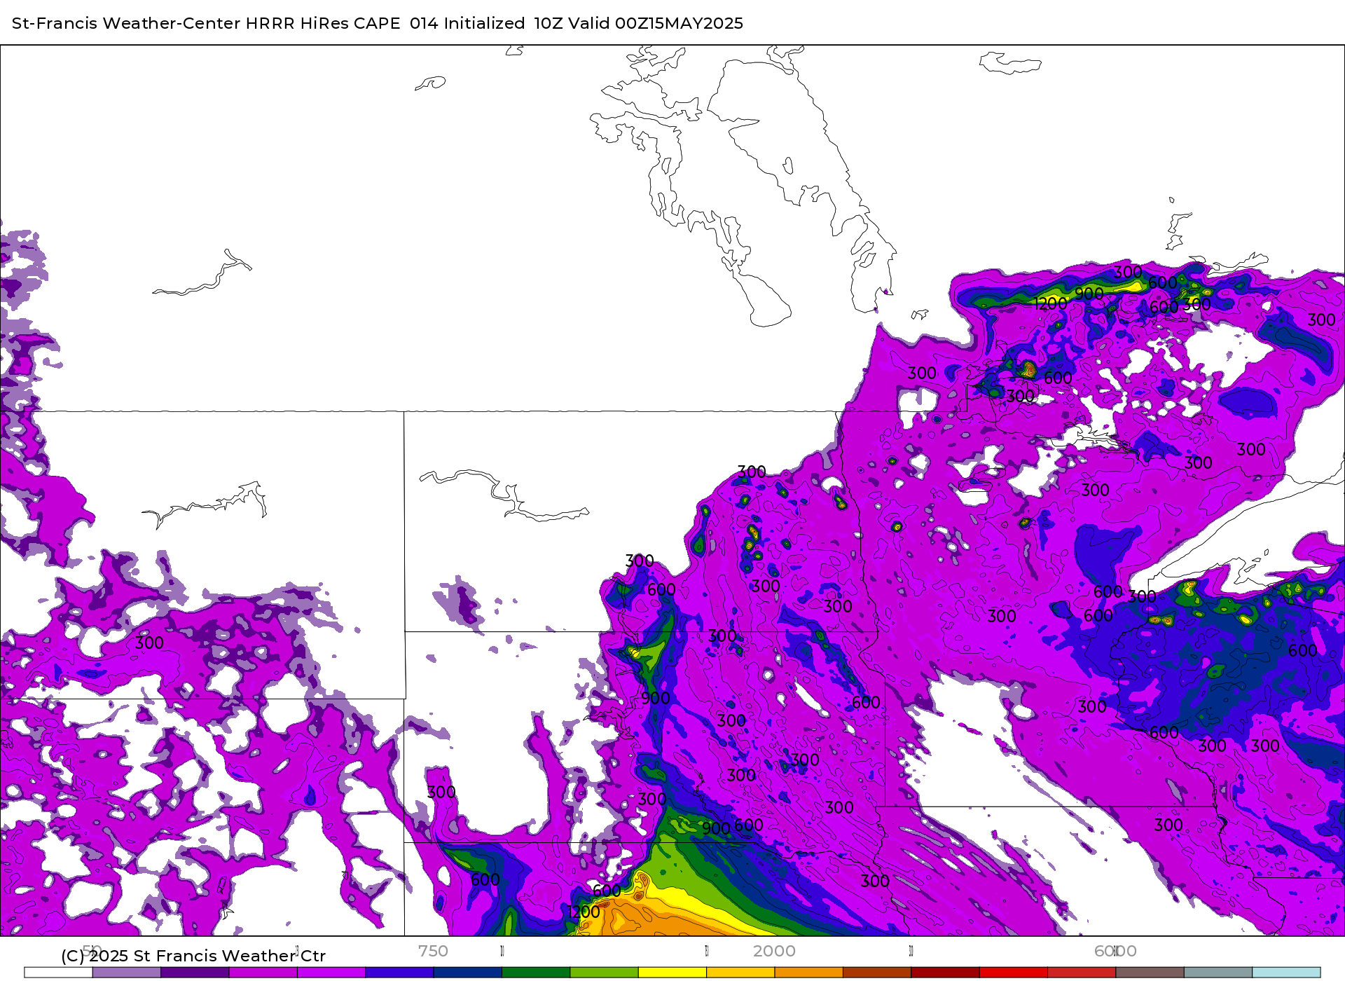Screen dimensions: 1345x981
Task: Select the rust brown swatch in the color bar
Action: point(877,973)
